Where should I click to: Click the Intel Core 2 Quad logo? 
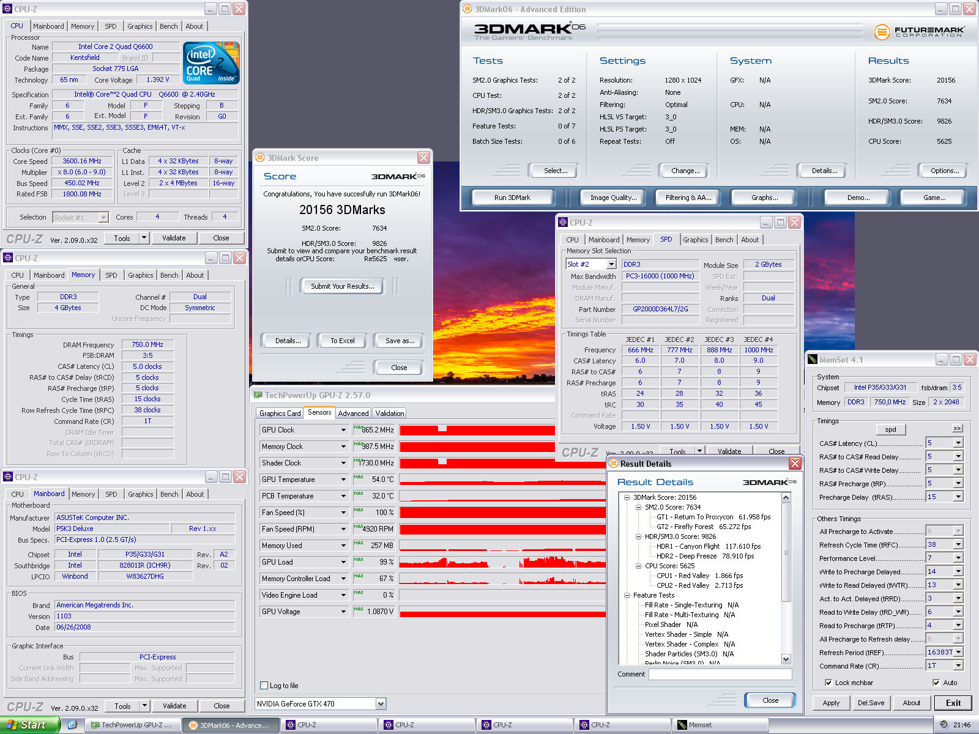[211, 63]
